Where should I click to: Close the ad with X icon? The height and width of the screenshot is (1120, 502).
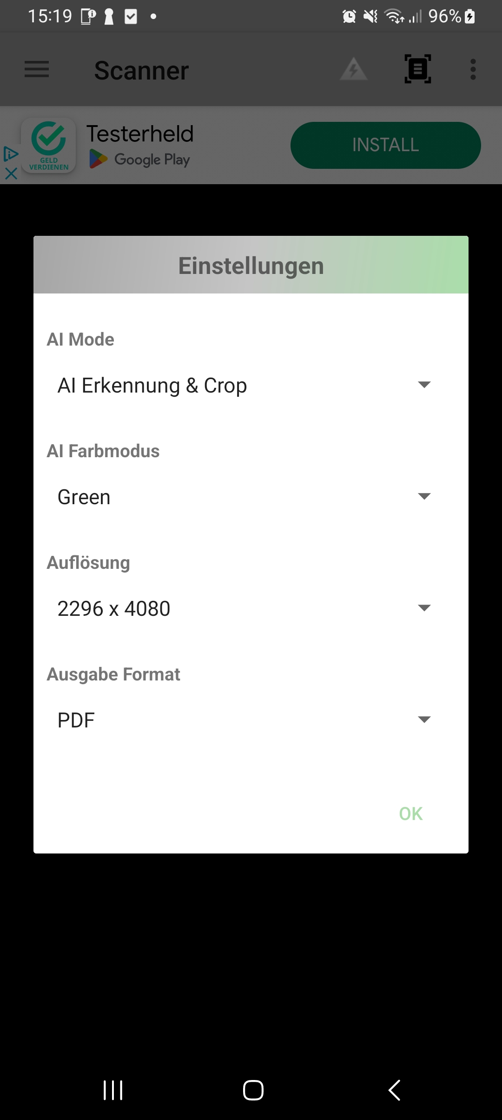coord(11,174)
